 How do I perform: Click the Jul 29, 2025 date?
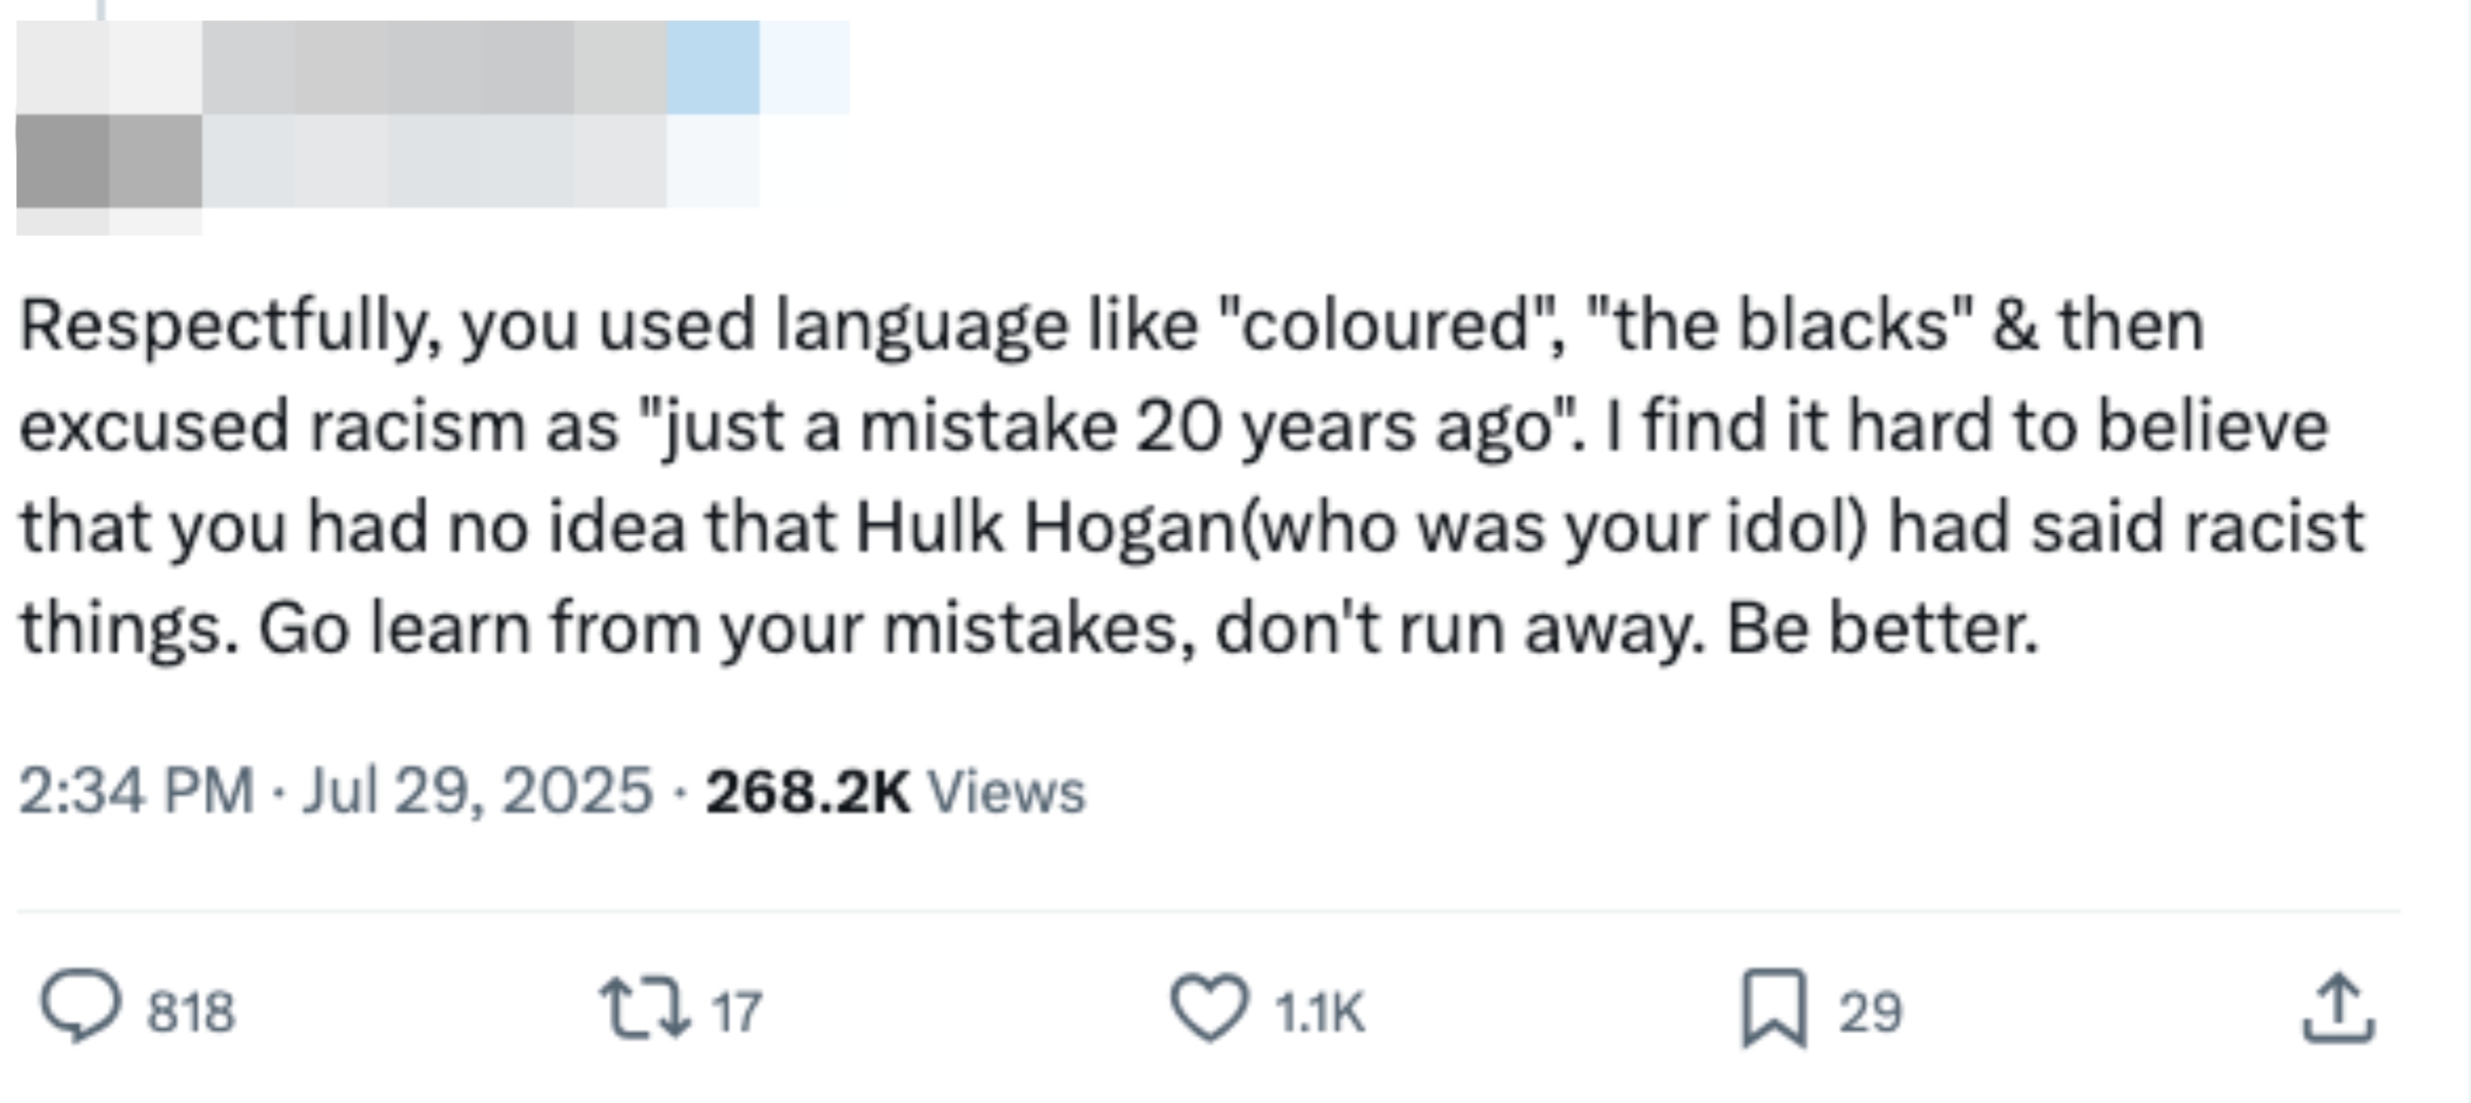477,792
